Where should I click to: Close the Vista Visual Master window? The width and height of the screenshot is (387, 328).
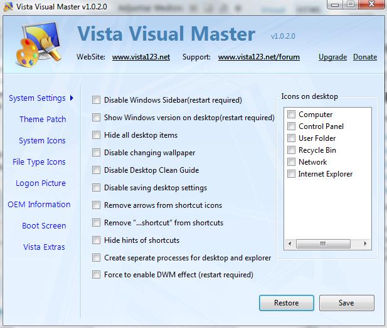coord(371,4)
